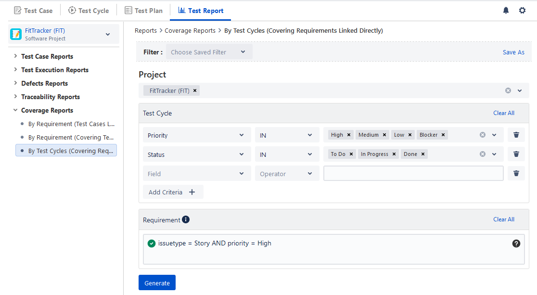Delete the Priority criteria row
This screenshot has width=537, height=295.
[x=516, y=135]
